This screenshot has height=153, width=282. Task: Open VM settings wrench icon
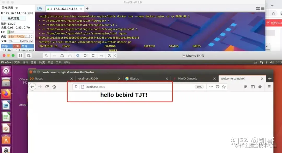46,56
